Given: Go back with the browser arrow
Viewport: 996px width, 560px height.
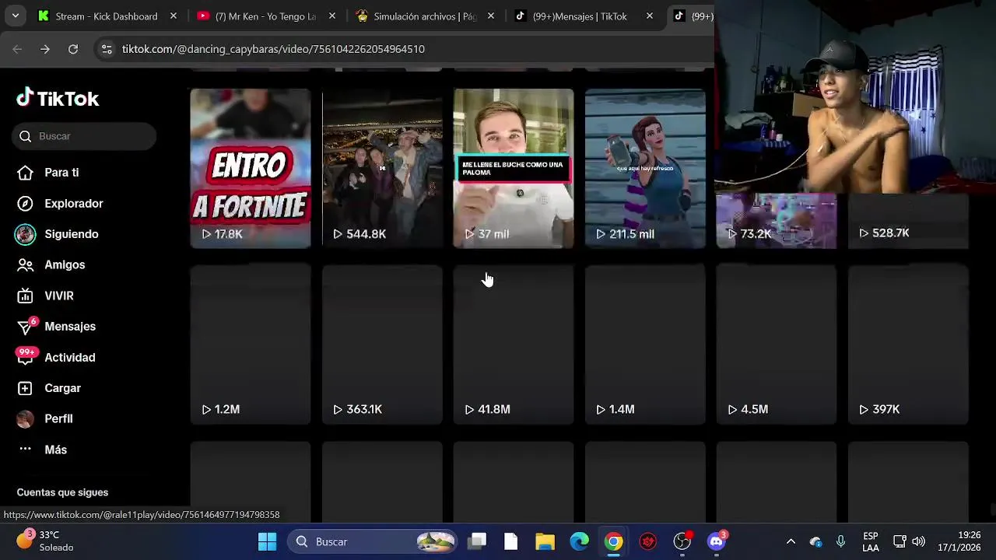Looking at the screenshot, I should click(x=17, y=49).
